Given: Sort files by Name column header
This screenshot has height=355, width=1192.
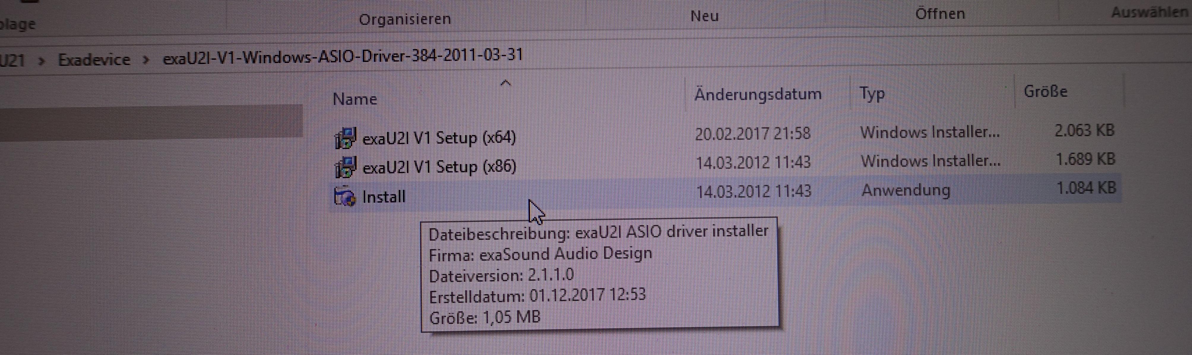Looking at the screenshot, I should pos(355,99).
